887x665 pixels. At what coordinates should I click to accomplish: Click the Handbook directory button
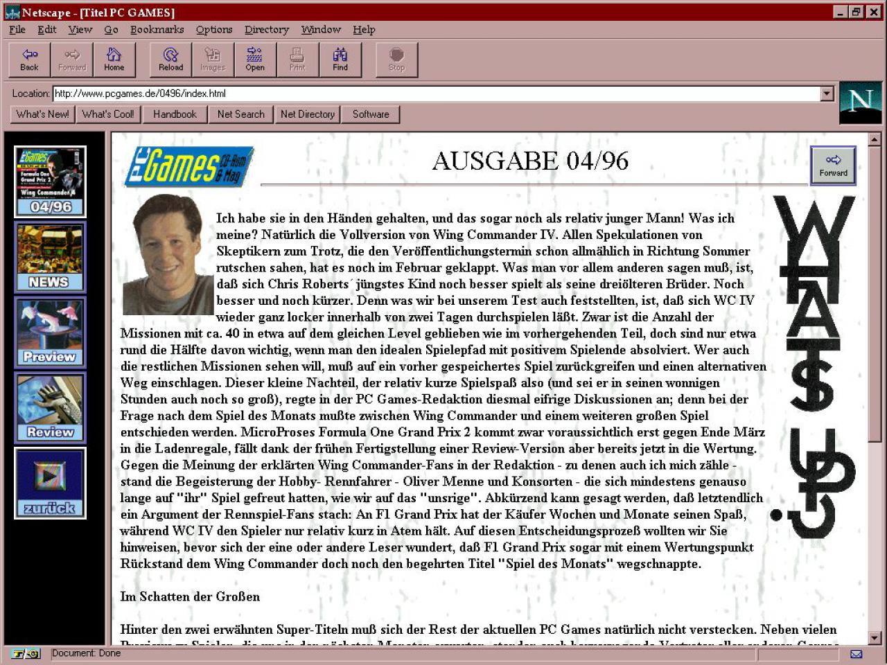[x=175, y=114]
